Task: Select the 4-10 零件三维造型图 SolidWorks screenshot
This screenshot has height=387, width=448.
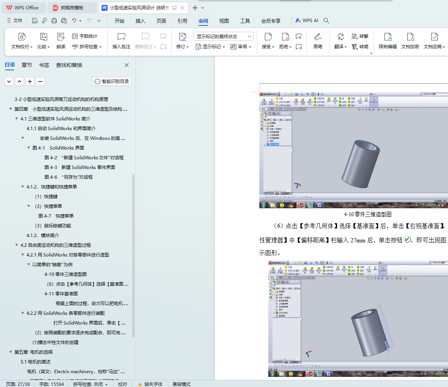Action: [353, 150]
